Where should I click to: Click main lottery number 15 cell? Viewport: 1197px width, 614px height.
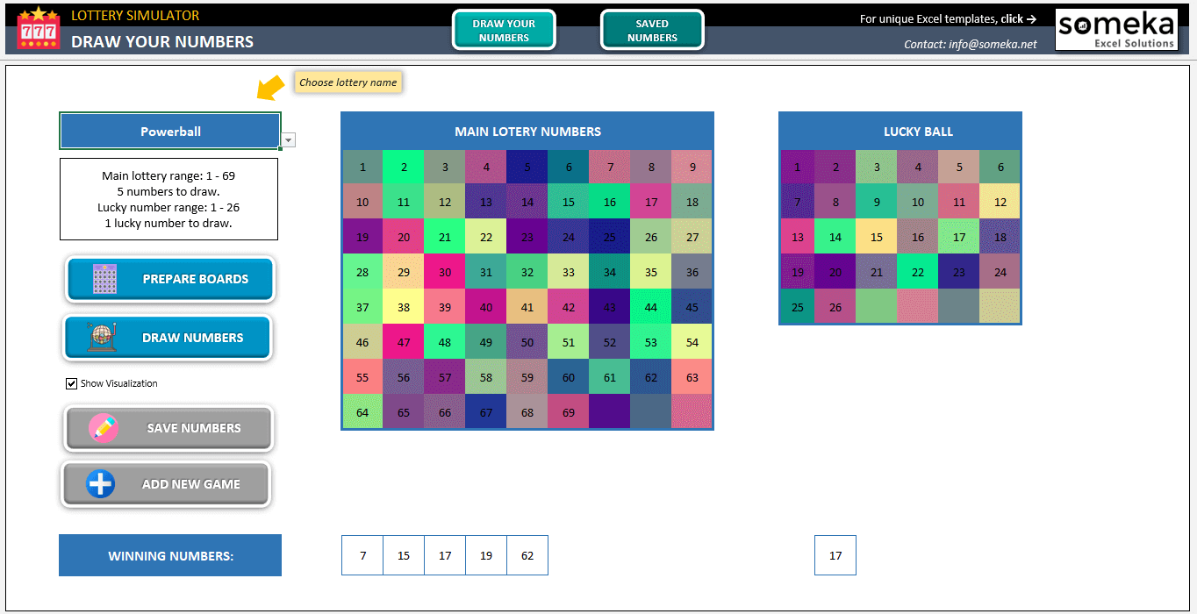569,202
